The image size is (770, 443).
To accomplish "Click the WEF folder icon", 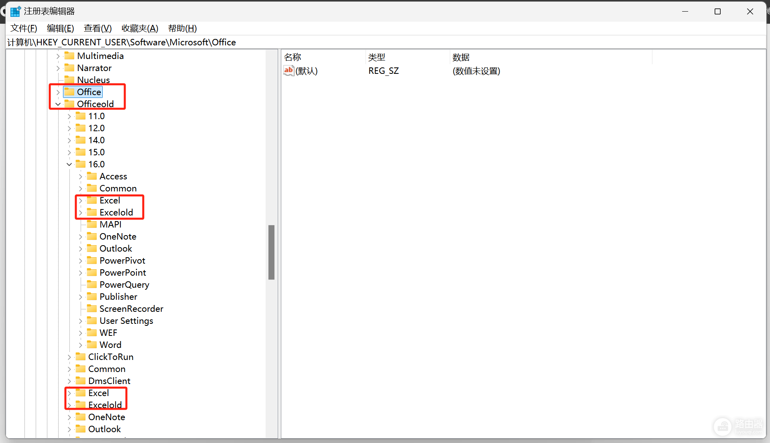I will click(92, 332).
